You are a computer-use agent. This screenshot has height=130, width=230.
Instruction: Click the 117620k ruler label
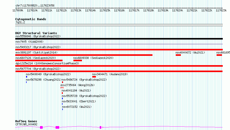[x=178, y=11]
